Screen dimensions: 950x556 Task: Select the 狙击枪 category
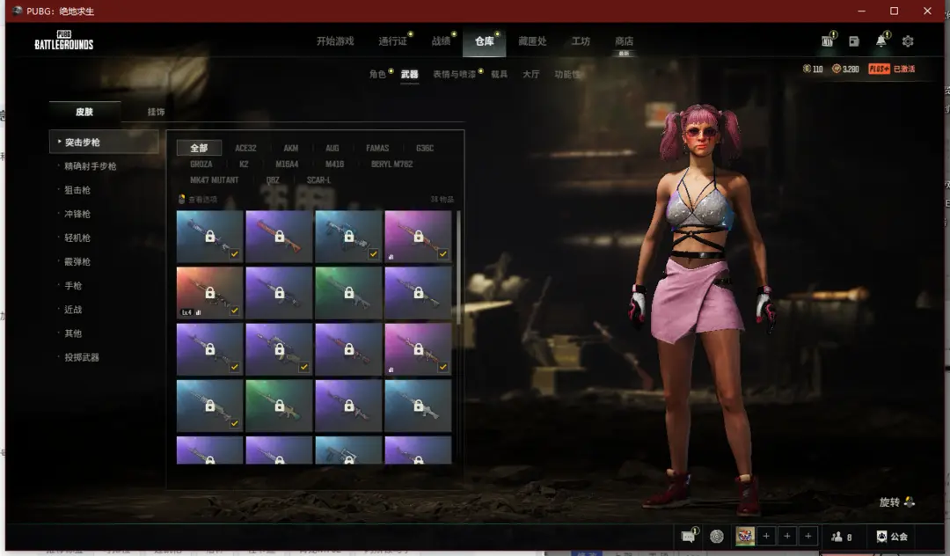77,190
